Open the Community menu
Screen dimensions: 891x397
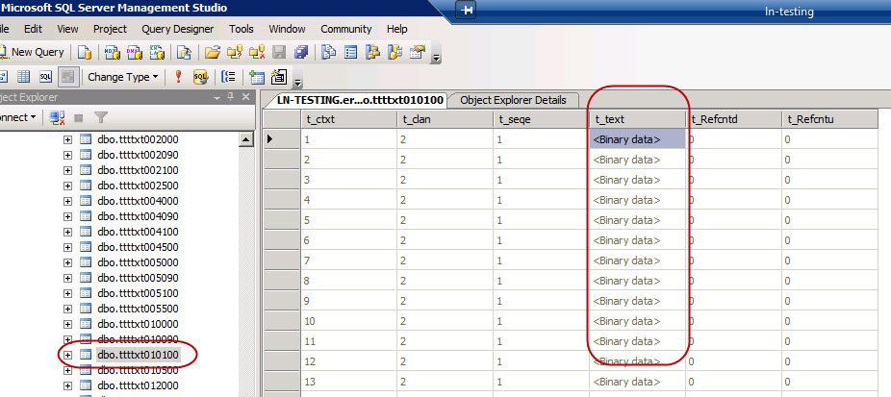coord(345,29)
